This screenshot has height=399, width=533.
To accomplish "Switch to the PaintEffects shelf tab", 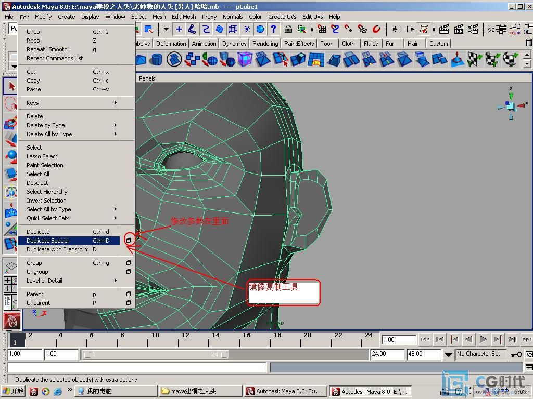I will 299,44.
